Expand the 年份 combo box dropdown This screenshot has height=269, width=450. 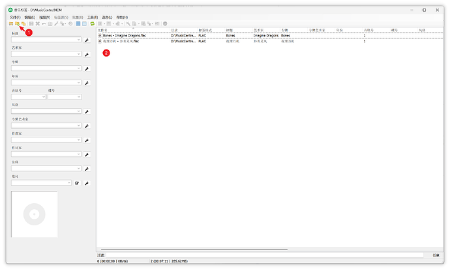pyautogui.click(x=79, y=83)
